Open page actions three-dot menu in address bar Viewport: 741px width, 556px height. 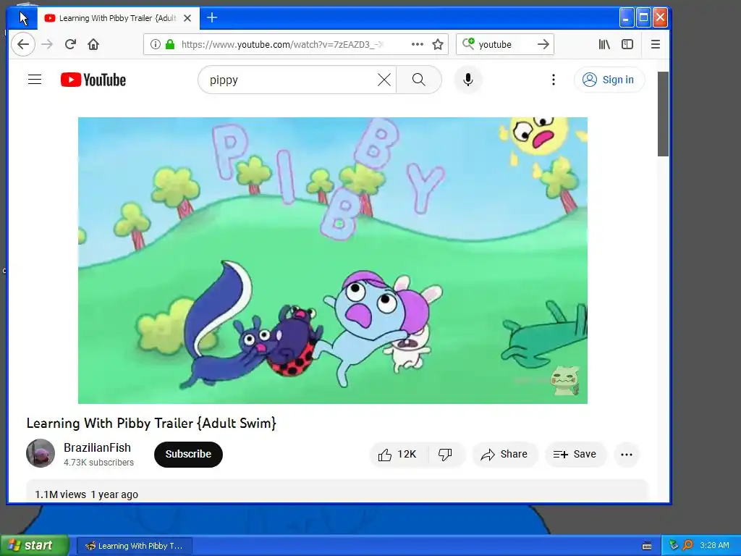[418, 44]
